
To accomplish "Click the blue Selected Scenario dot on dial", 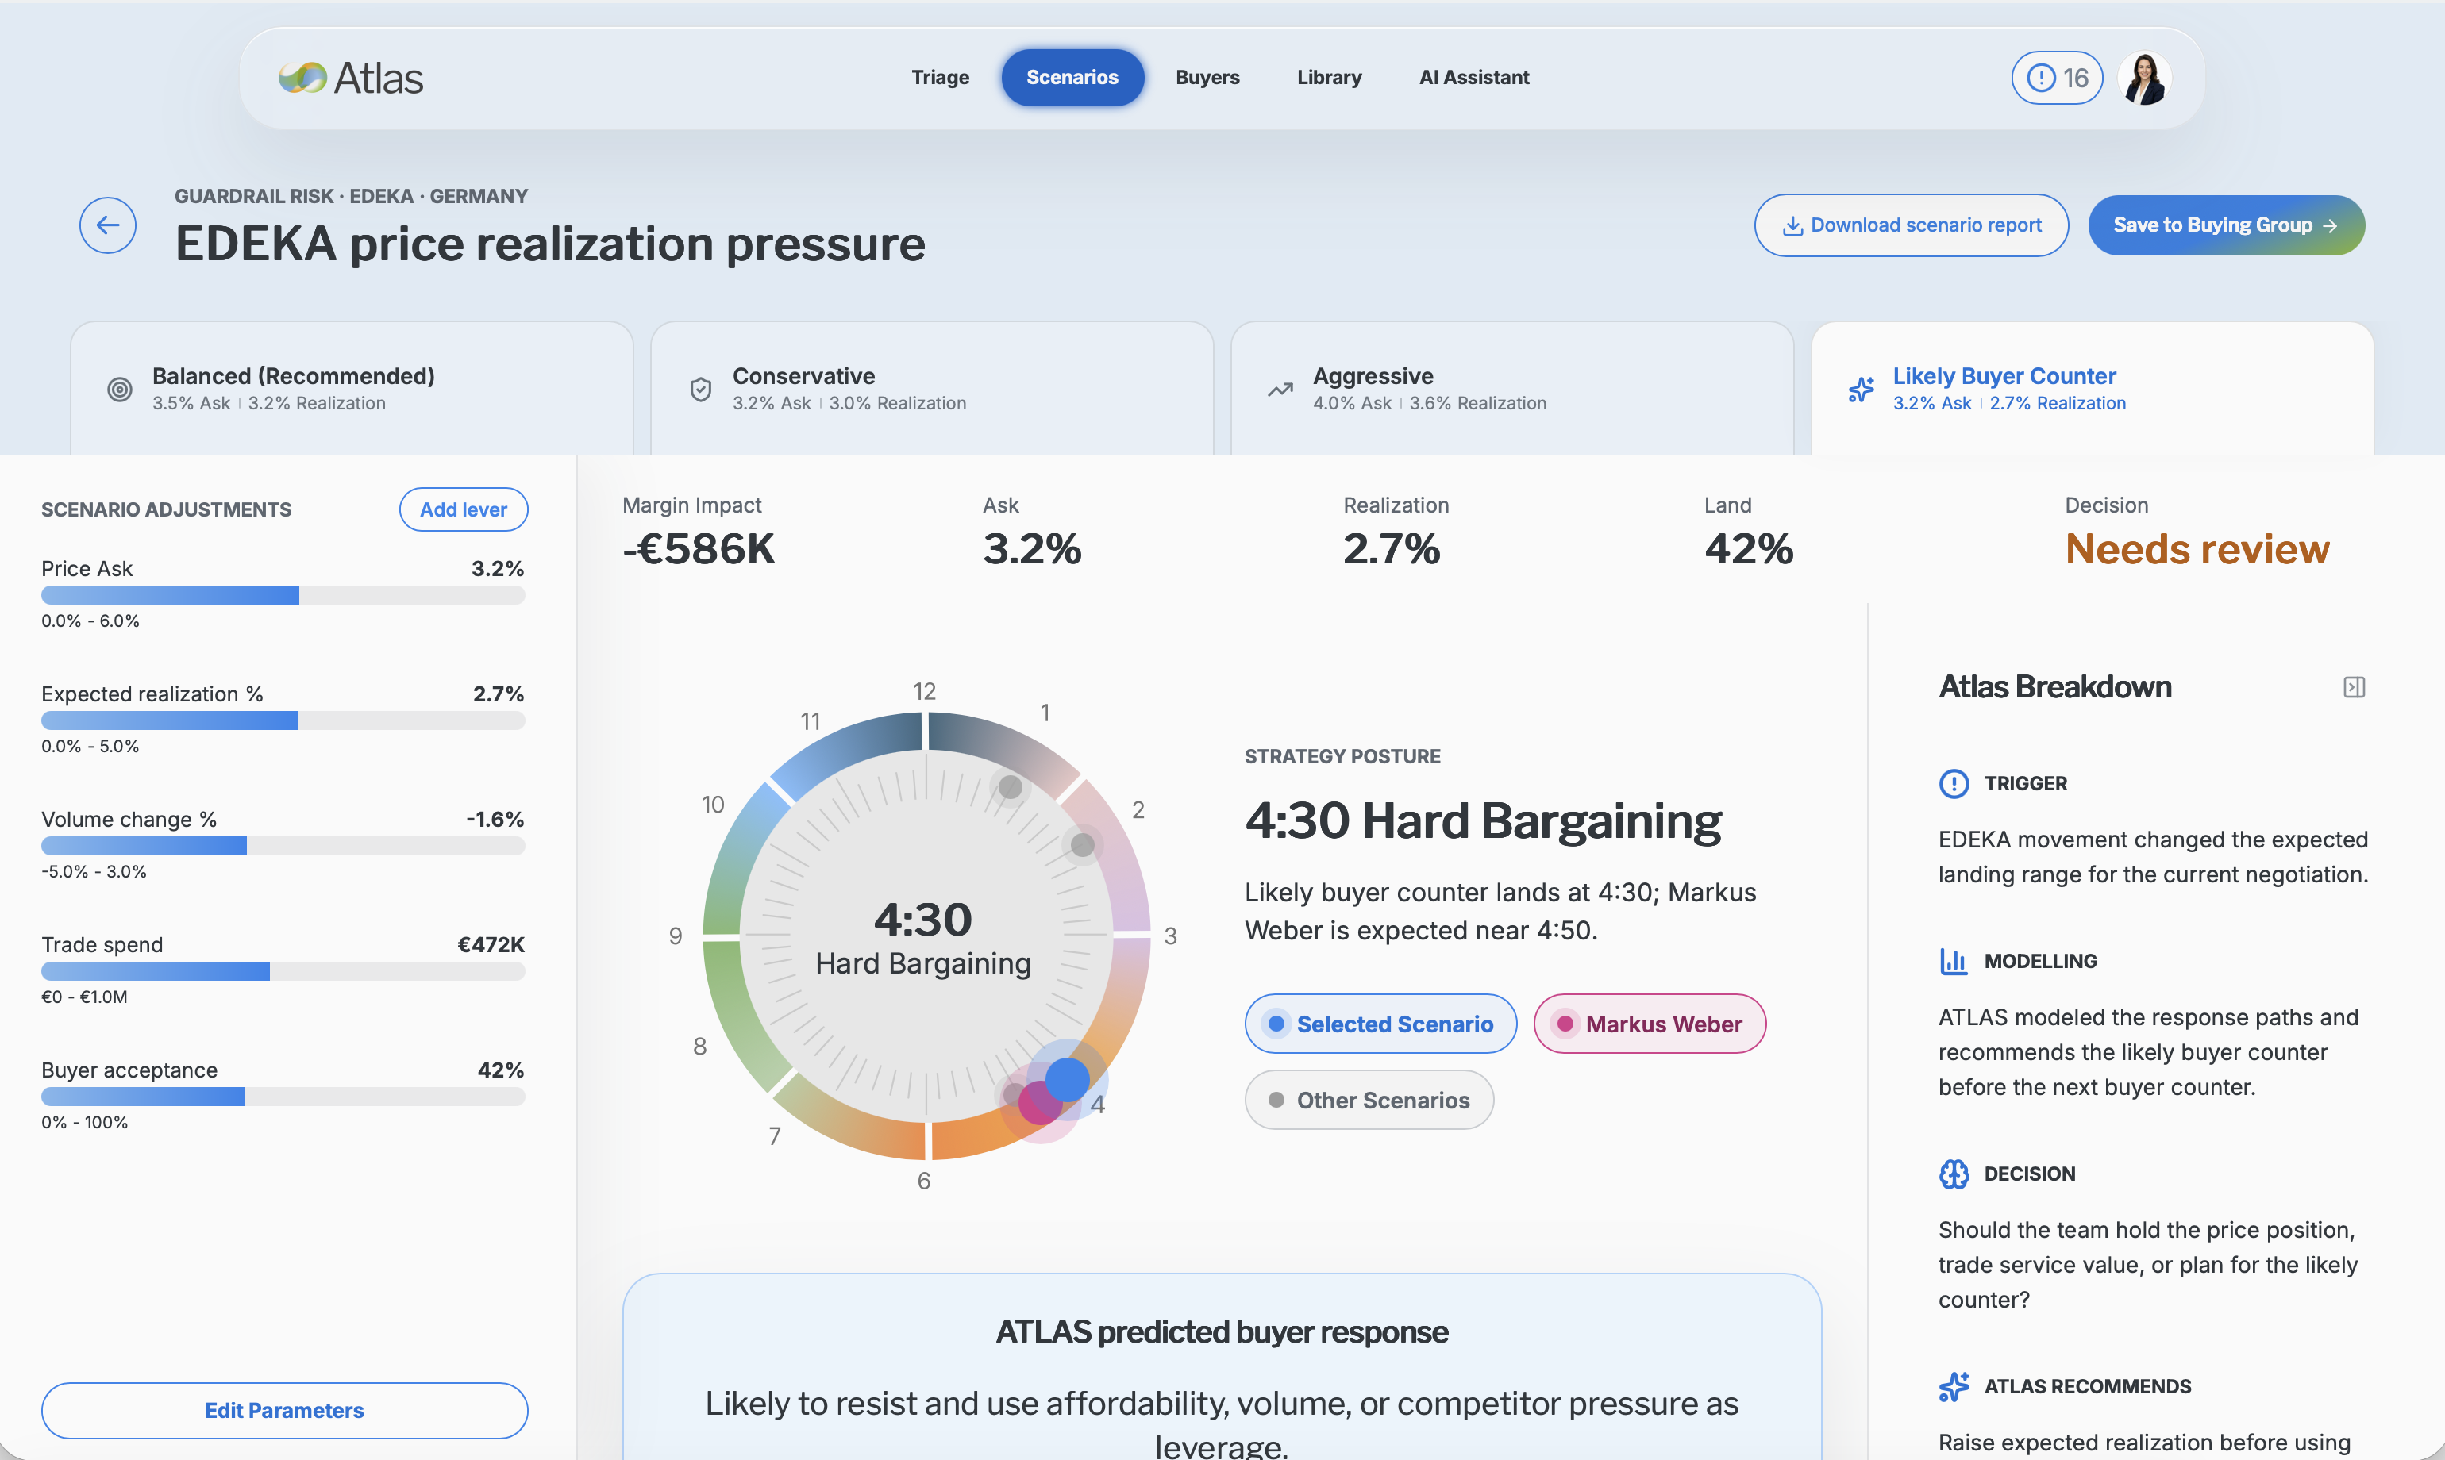I will click(x=1067, y=1078).
